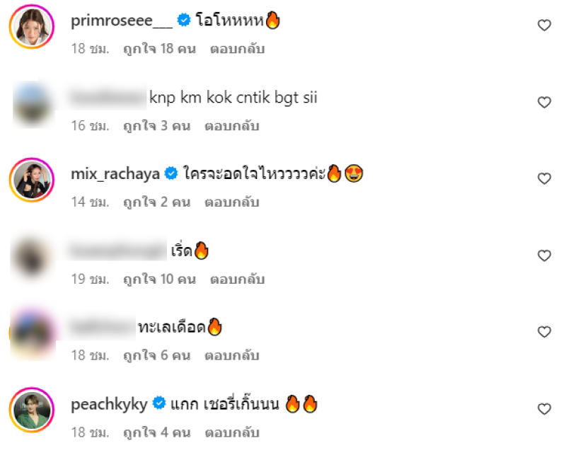Image resolution: width=566 pixels, height=460 pixels.
Task: Click the blurred avatar of 'ทะเลเดือด' commenter
Action: [33, 333]
